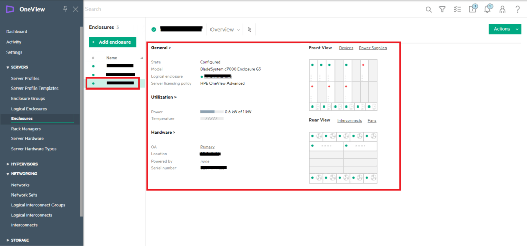Image resolution: width=527 pixels, height=247 pixels.
Task: Select the second enclosure row in list
Action: (x=114, y=75)
